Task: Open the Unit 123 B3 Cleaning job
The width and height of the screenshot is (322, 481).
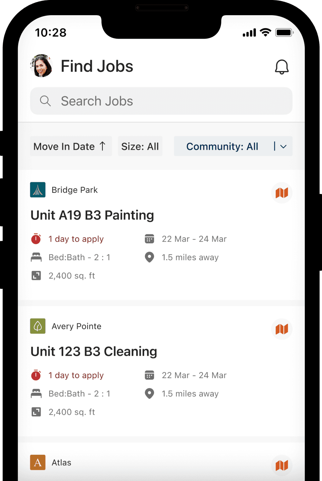Action: point(94,351)
